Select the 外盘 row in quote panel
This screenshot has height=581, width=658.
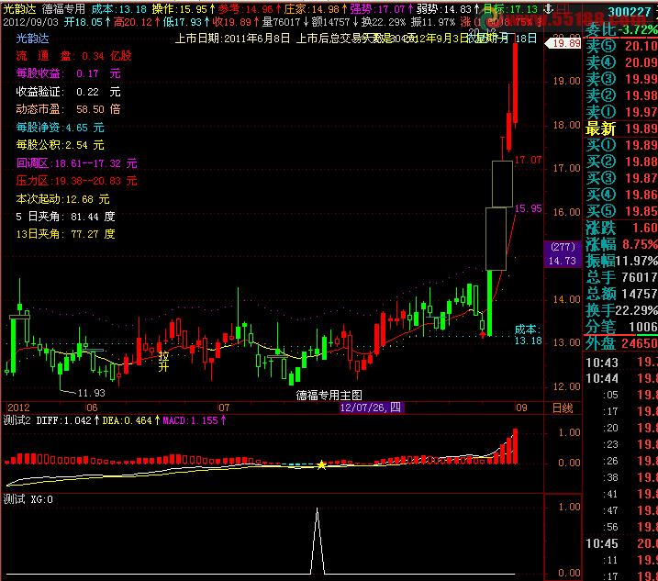click(x=621, y=343)
